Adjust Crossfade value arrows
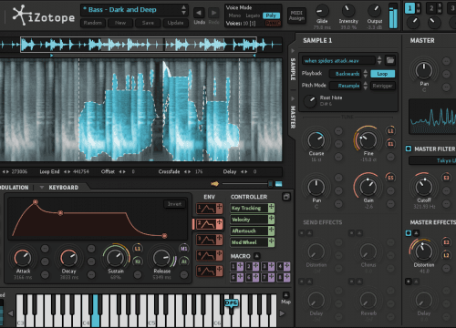Image resolution: width=456 pixels, height=328 pixels. 187,172
